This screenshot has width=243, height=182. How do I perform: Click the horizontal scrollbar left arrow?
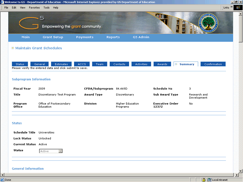2,175
